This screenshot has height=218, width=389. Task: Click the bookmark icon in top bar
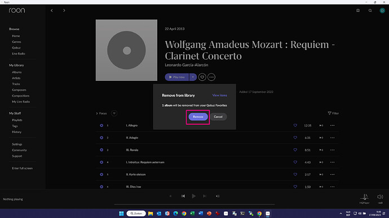point(358,10)
